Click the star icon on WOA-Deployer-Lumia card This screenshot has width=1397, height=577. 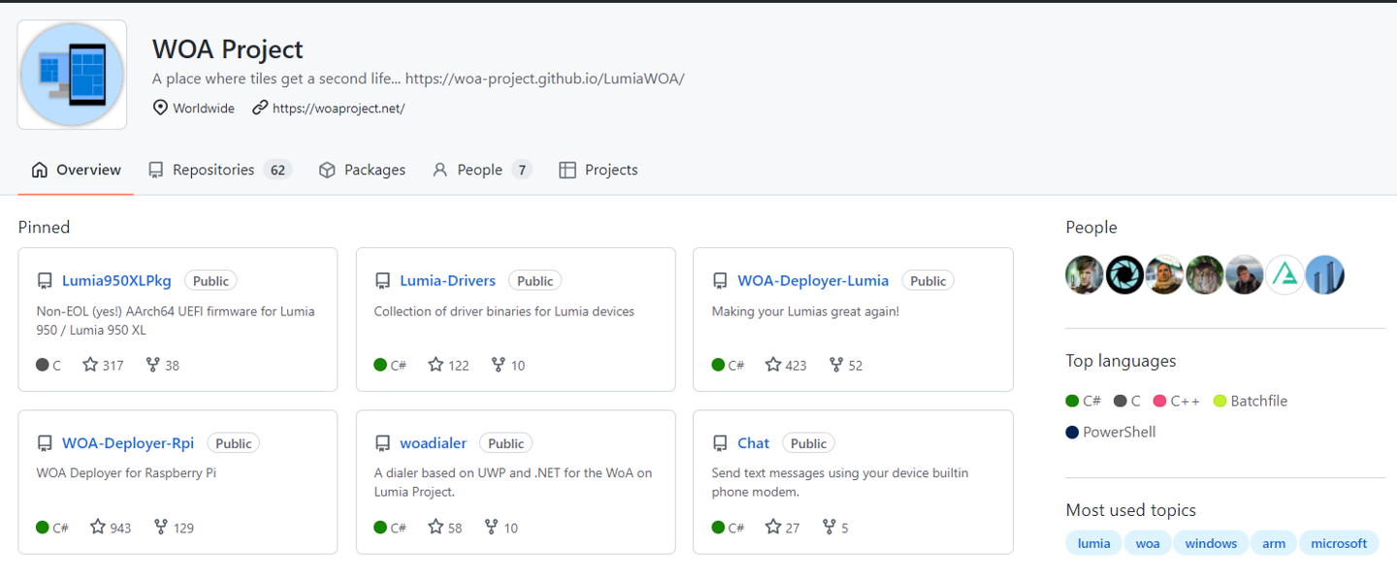click(773, 365)
